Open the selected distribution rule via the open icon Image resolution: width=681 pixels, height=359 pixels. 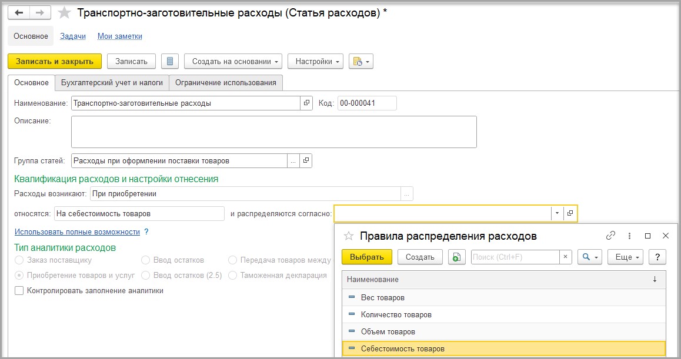[x=570, y=213]
